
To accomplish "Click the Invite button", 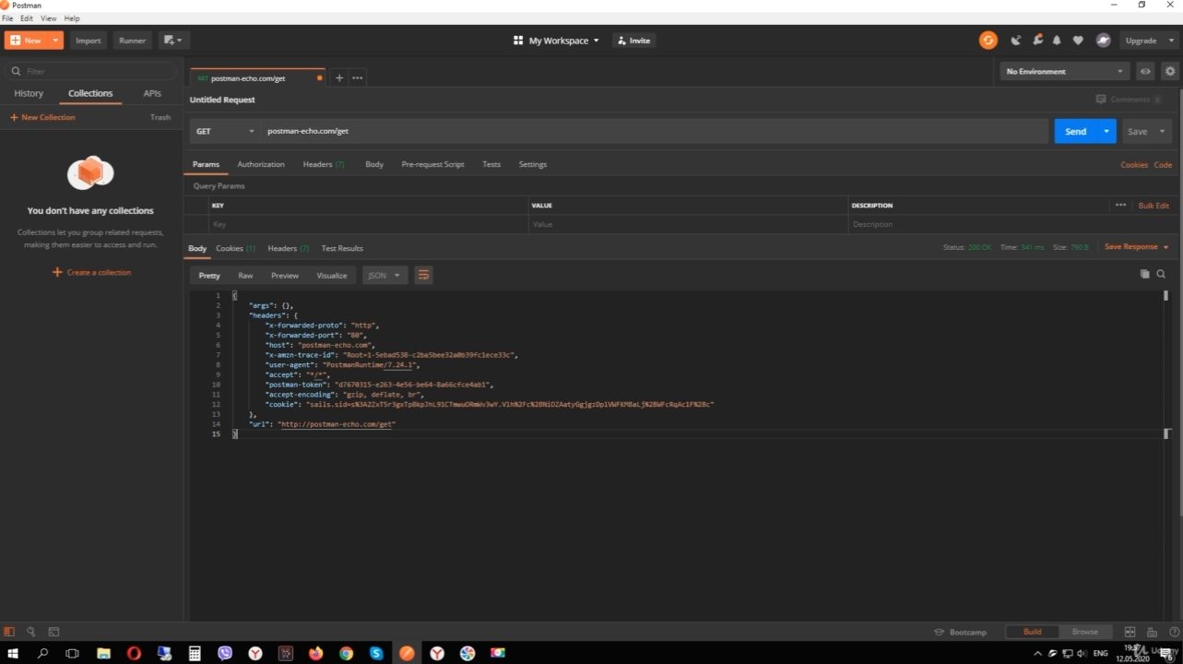I will [x=634, y=41].
